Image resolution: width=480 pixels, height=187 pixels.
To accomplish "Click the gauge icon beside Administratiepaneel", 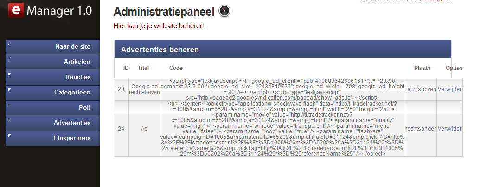I will point(224,11).
